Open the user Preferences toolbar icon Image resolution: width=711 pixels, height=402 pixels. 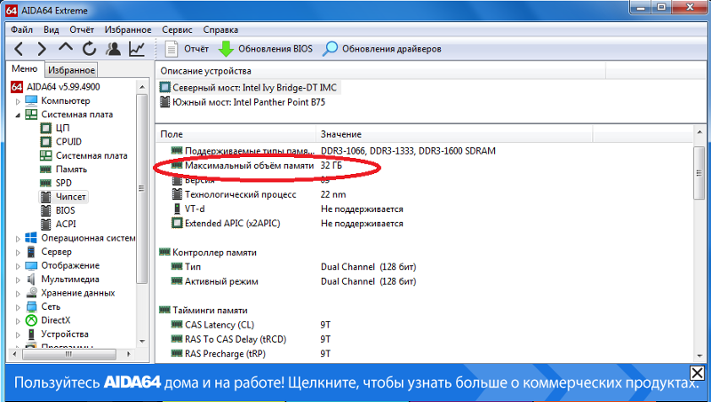pyautogui.click(x=114, y=49)
